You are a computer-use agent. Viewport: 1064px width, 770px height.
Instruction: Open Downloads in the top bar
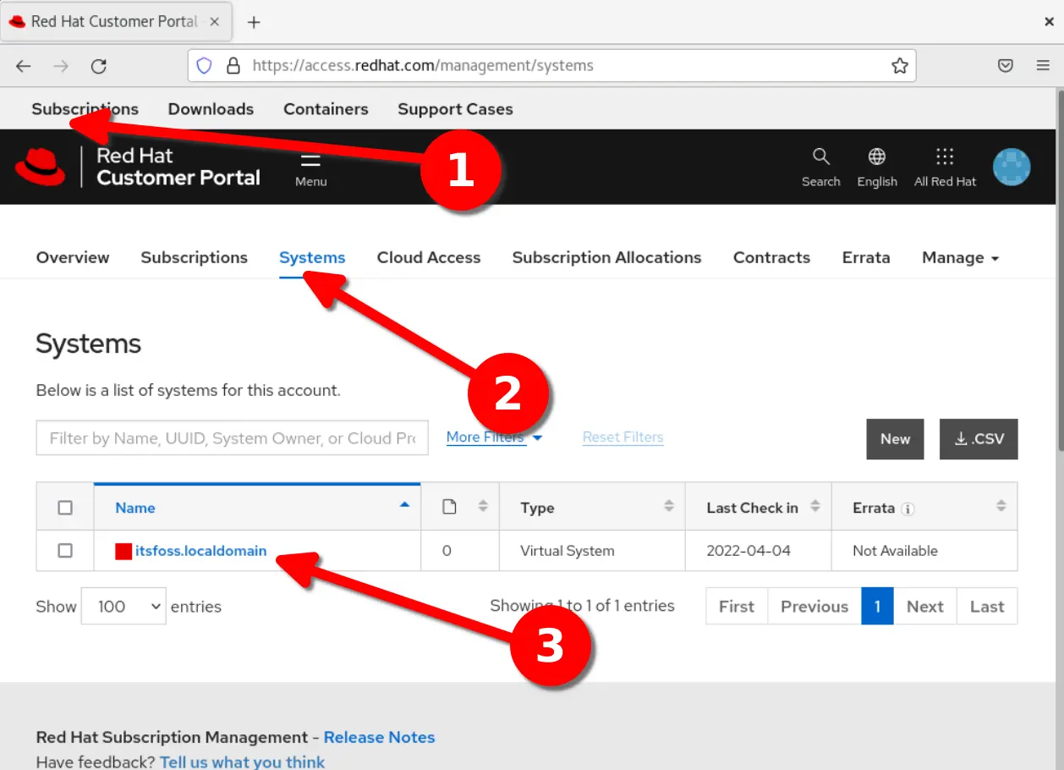click(x=211, y=109)
